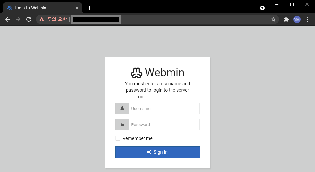
Task: Reload the Webmin login page
Action: (x=29, y=19)
